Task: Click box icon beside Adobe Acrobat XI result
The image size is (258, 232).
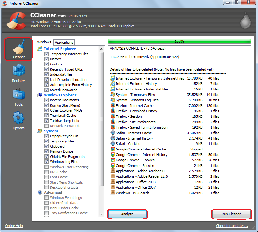Action: (113, 171)
